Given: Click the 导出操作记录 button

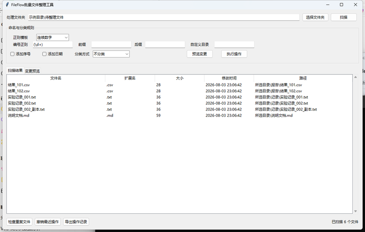Looking at the screenshot, I should [x=76, y=222].
